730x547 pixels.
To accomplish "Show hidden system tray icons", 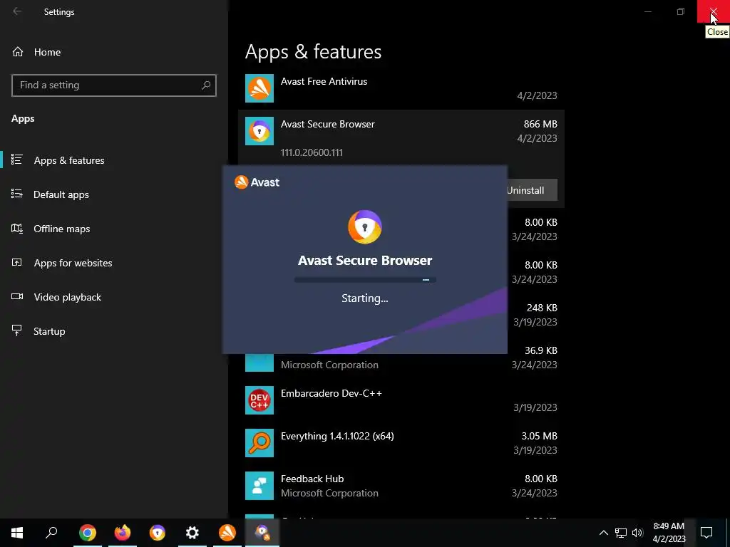I will pyautogui.click(x=603, y=533).
